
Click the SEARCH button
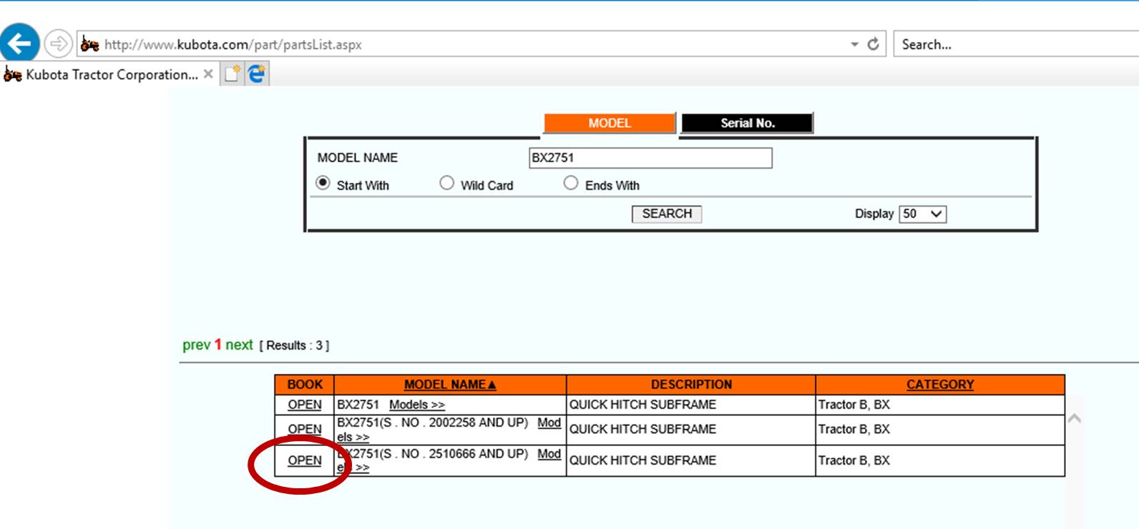(667, 214)
